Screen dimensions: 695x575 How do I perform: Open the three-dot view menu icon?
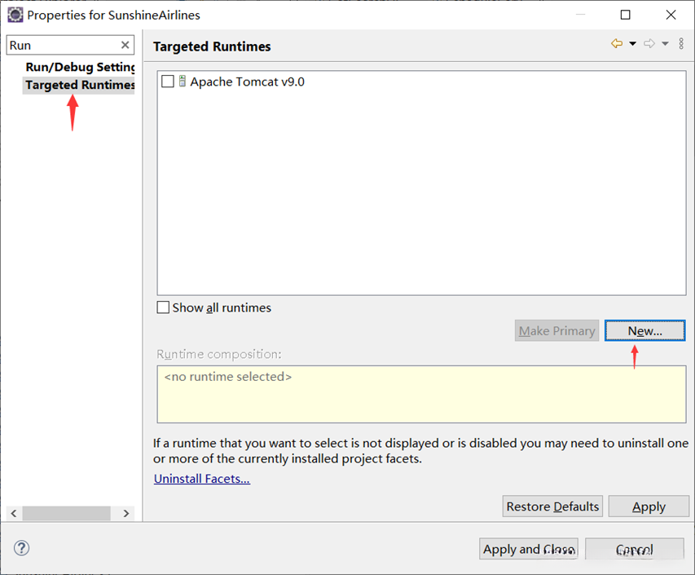[x=681, y=44]
